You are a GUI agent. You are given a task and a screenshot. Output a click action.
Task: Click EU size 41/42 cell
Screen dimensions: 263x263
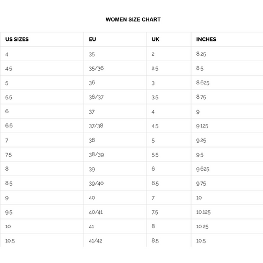pyautogui.click(x=115, y=240)
